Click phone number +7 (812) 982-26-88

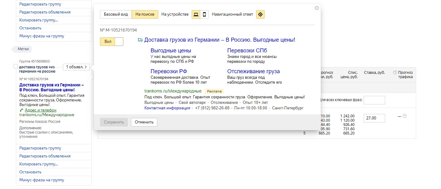click(212, 108)
